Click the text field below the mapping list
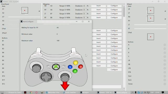Viewport: 168px width, 94px height. (107, 87)
